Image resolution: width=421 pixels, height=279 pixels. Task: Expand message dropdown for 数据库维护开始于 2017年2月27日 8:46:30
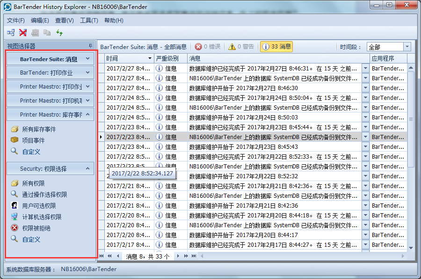pyautogui.click(x=365, y=88)
